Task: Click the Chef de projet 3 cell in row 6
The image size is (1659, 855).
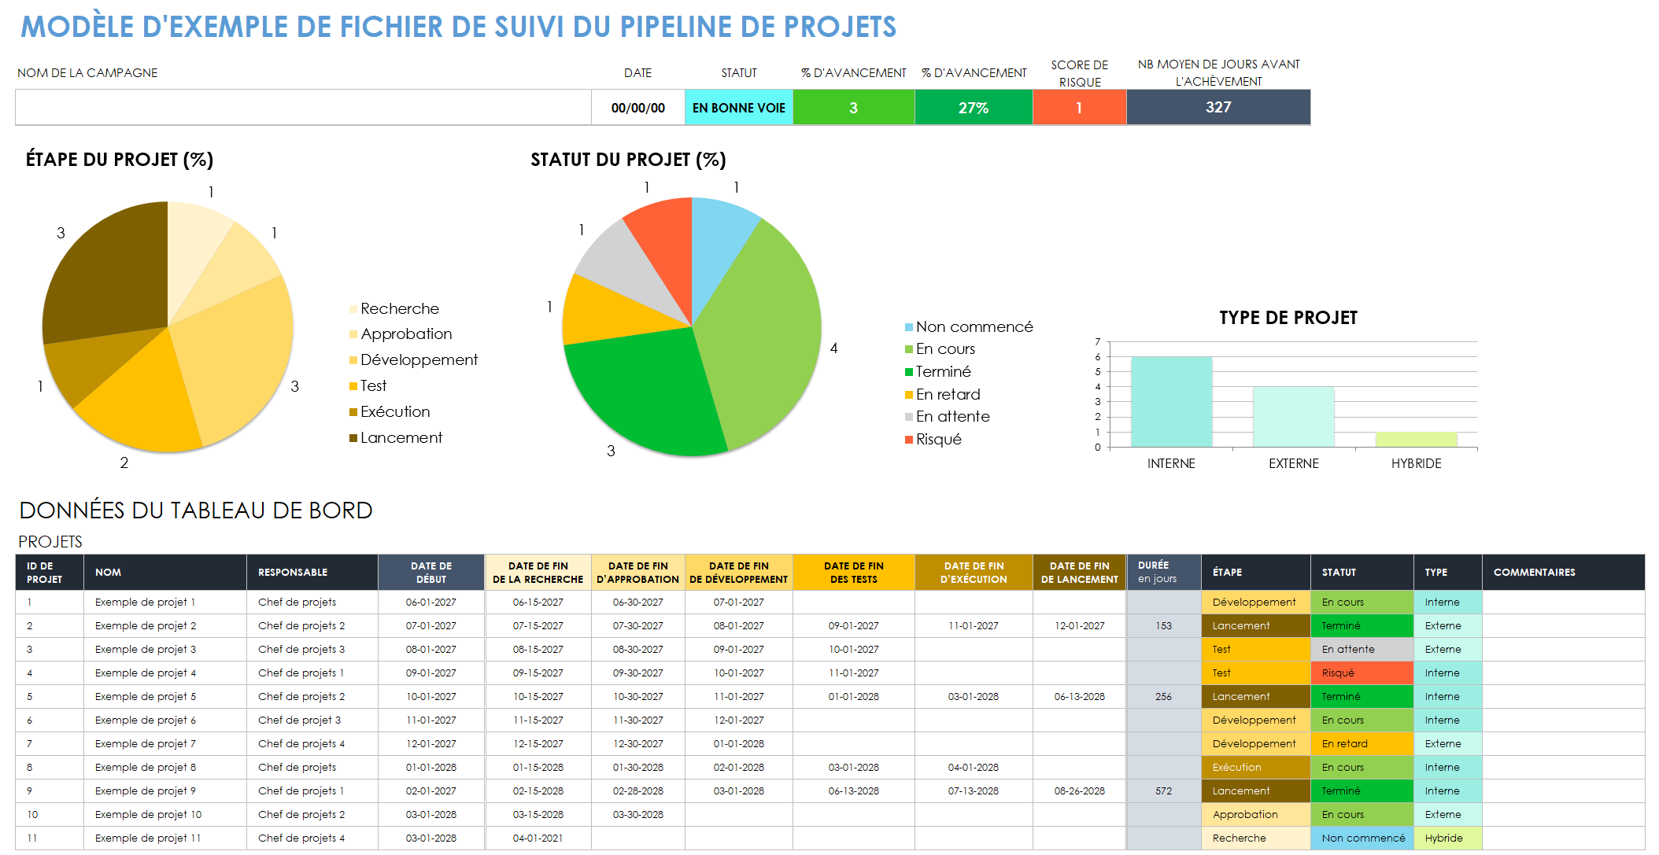Action: pos(312,720)
